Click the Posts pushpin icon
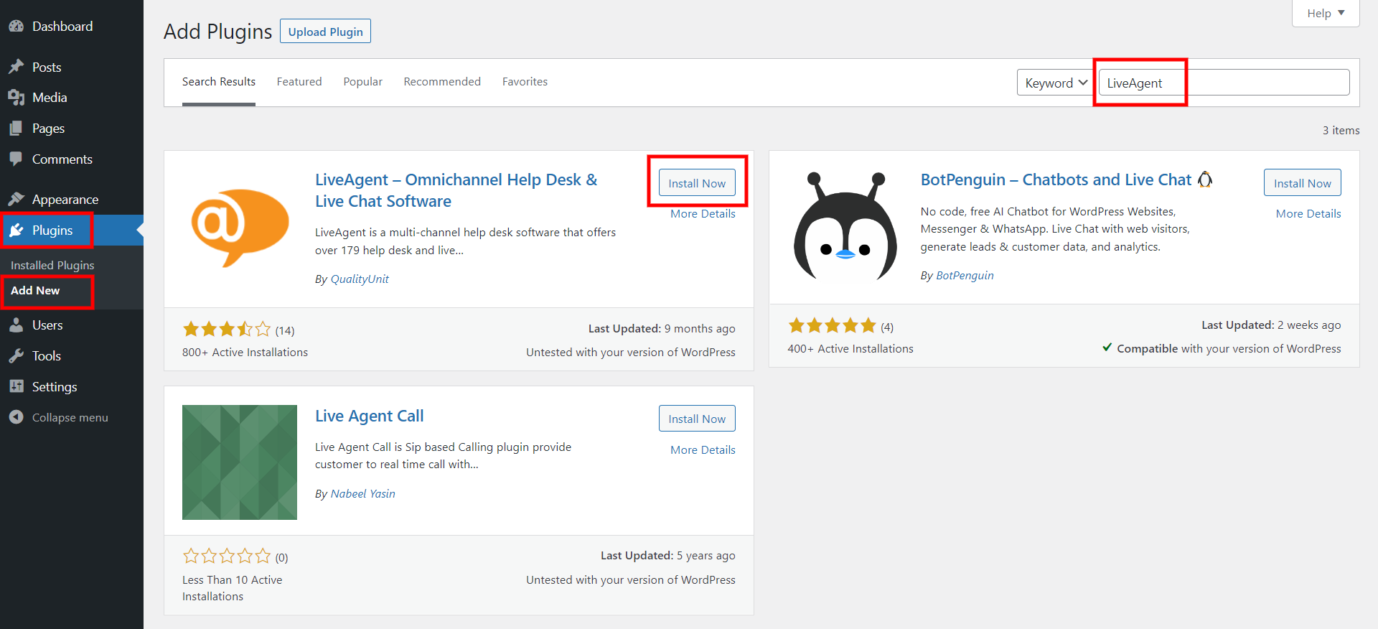 [16, 67]
